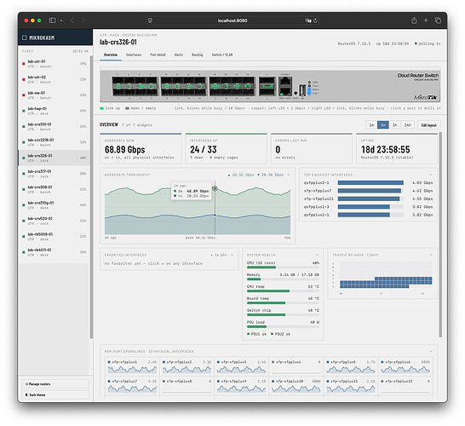The width and height of the screenshot is (465, 426).
Task: Click the second SFP+ port block on faceplate
Action: pos(183,86)
